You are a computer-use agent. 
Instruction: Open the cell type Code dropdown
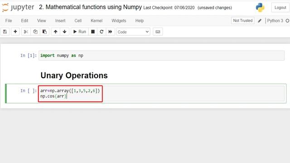click(x=133, y=32)
